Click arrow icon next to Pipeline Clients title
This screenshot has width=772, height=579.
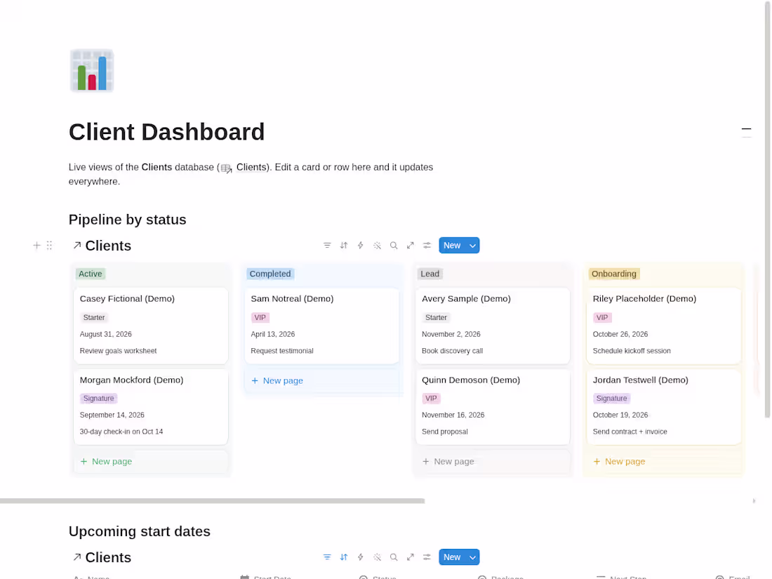pyautogui.click(x=76, y=245)
